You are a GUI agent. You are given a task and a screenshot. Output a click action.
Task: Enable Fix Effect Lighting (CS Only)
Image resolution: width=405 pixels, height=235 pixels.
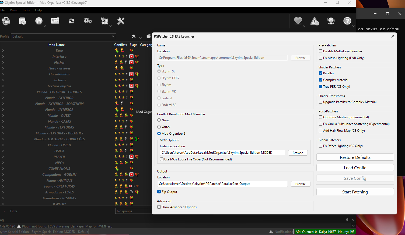click(x=320, y=146)
